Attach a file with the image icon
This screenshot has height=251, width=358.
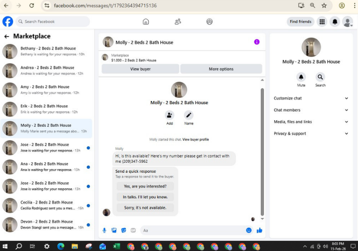click(x=114, y=230)
